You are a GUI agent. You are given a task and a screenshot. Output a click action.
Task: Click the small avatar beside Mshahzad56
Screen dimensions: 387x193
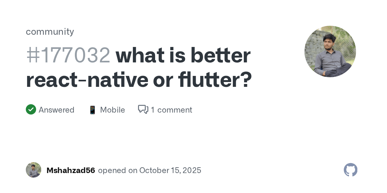pyautogui.click(x=34, y=170)
